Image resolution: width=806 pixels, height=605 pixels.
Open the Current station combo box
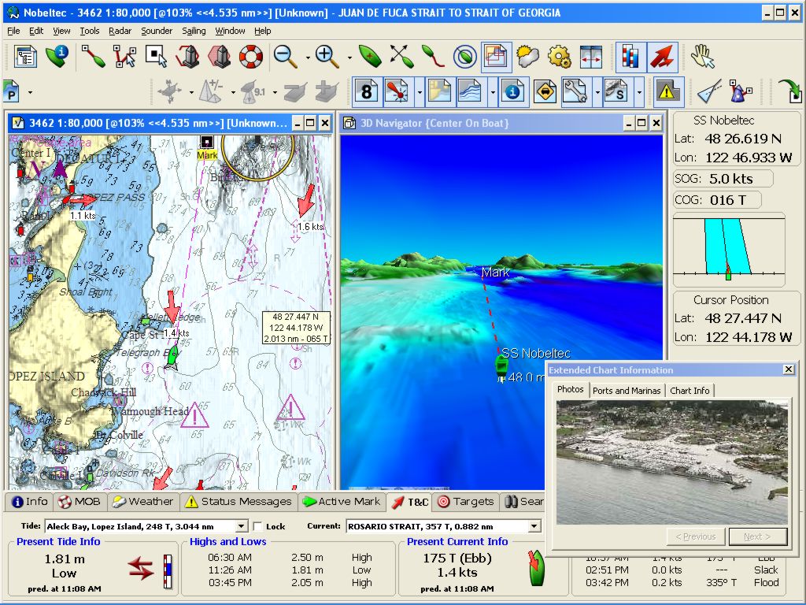[444, 526]
